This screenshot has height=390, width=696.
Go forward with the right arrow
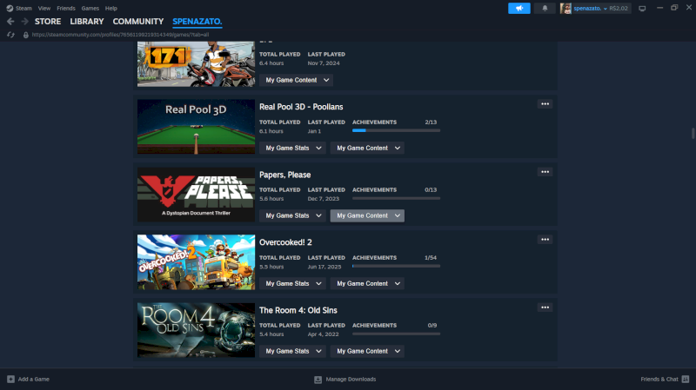(x=25, y=21)
